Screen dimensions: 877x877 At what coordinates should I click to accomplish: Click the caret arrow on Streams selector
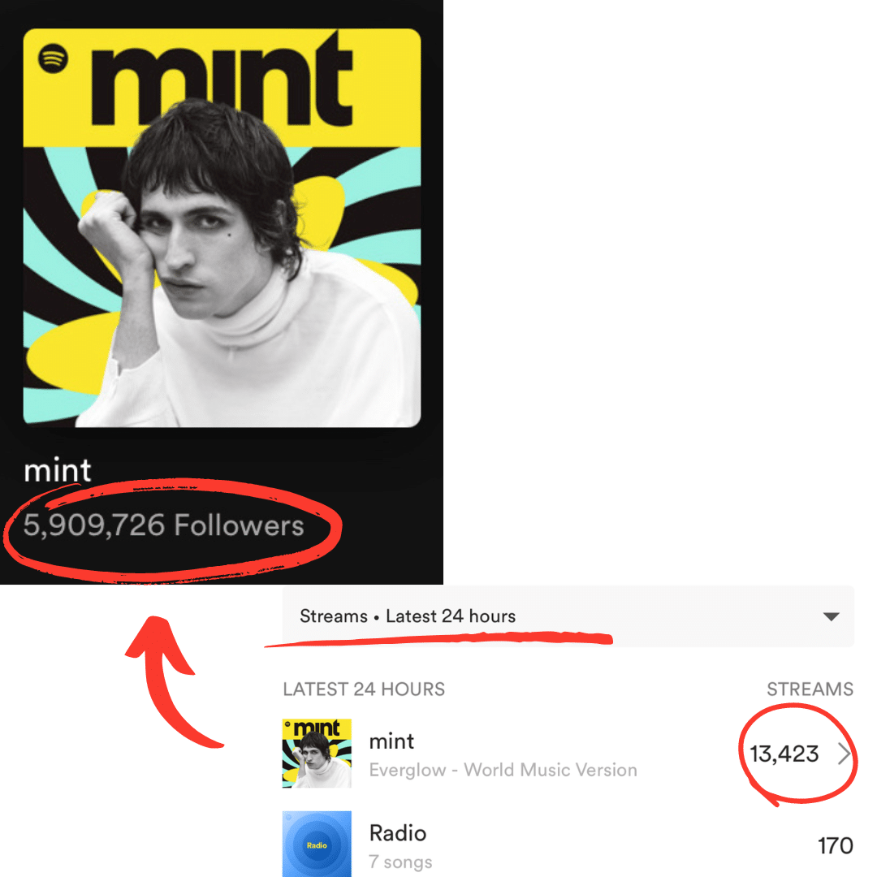[831, 616]
